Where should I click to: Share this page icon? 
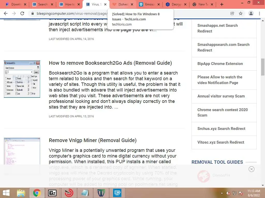click(x=232, y=13)
